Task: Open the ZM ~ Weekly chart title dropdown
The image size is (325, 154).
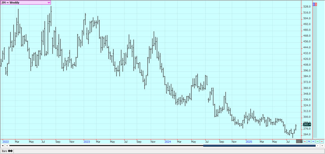Action: [25, 3]
